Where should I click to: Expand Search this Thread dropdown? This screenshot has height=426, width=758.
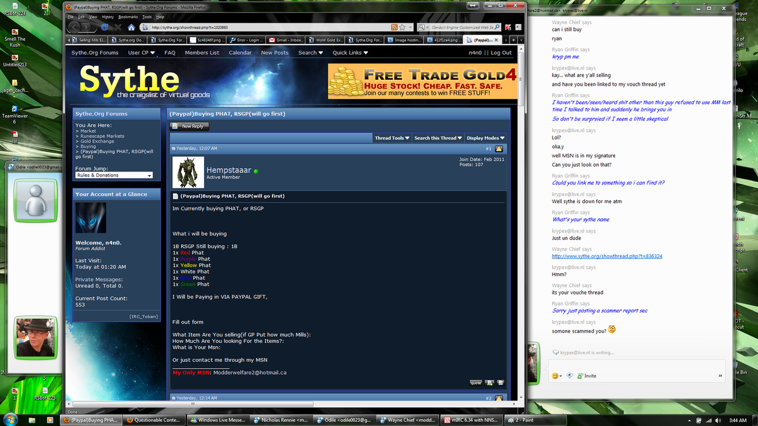tap(438, 138)
